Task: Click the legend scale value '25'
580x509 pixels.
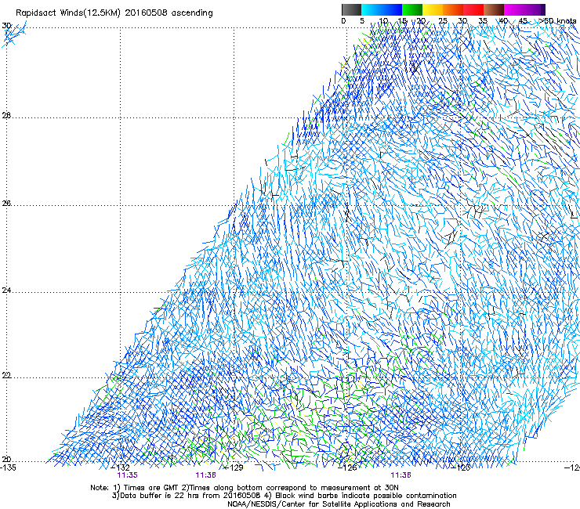Action: click(443, 21)
